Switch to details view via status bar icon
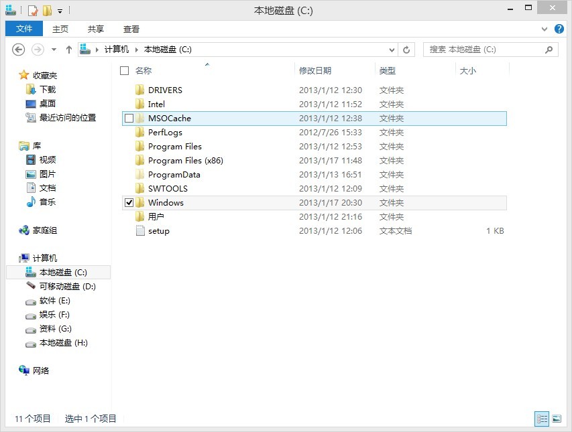Screen dimensions: 572x432 pos(542,419)
